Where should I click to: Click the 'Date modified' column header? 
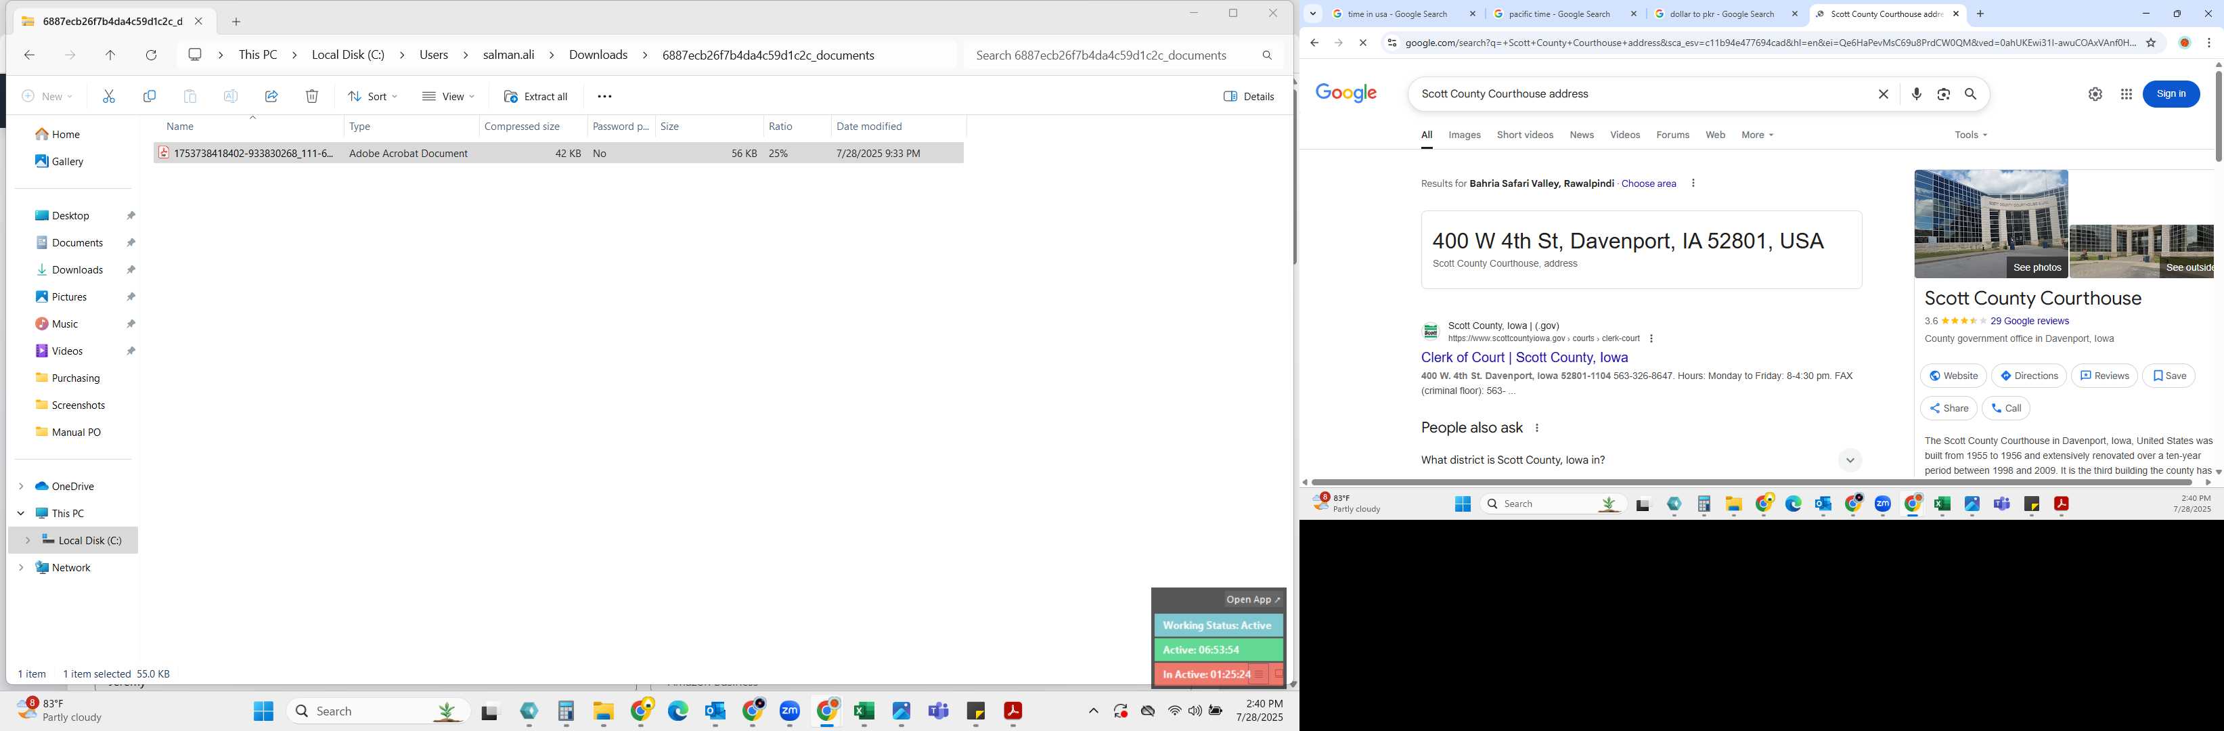click(x=898, y=126)
